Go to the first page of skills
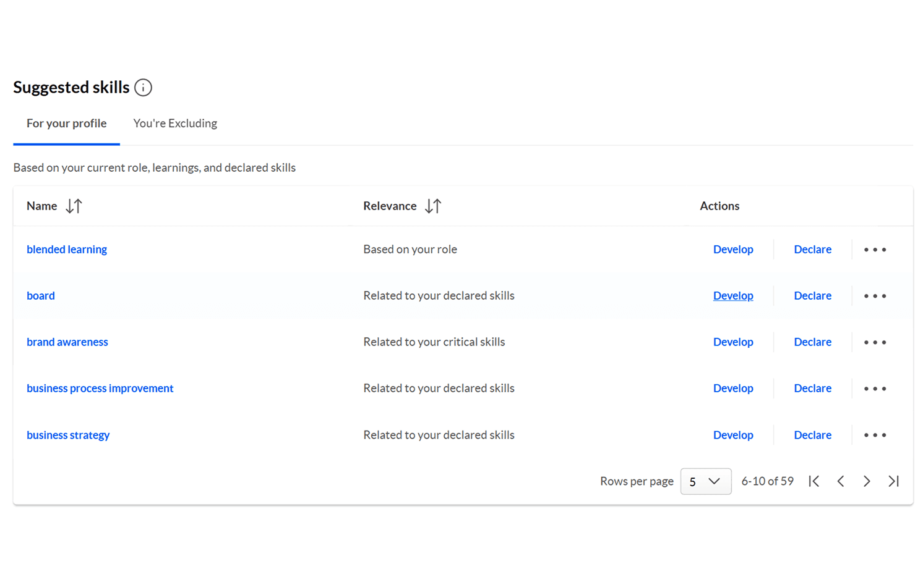 pos(814,481)
